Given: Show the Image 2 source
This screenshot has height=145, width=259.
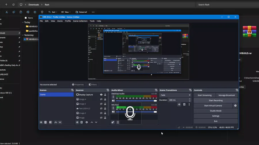Looking at the screenshot, I should pyautogui.click(x=101, y=113).
